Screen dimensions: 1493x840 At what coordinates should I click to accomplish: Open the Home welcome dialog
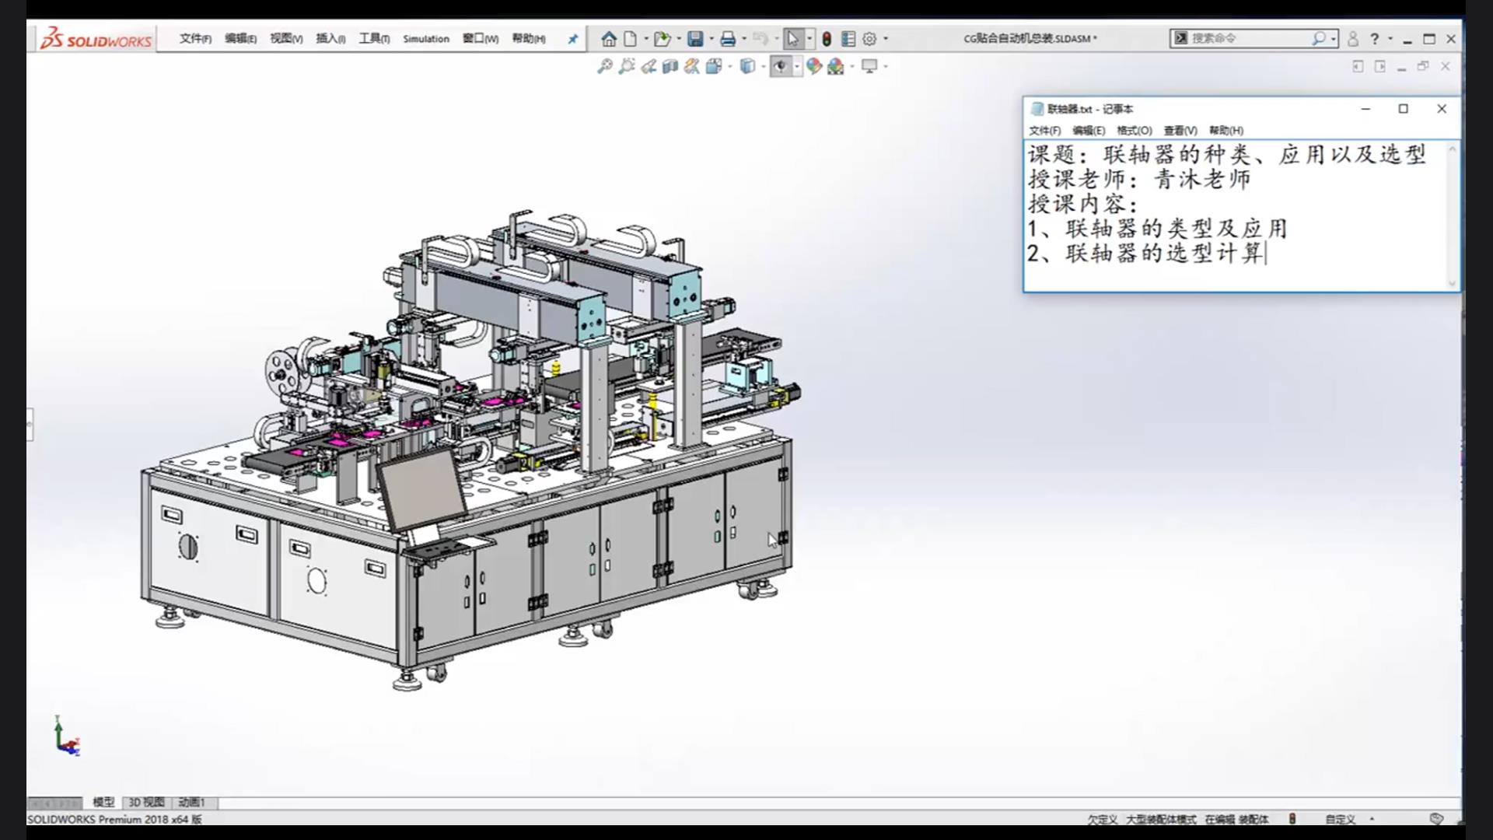click(609, 38)
